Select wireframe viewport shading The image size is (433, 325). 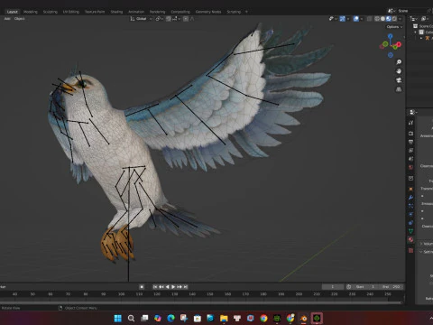pyautogui.click(x=377, y=19)
